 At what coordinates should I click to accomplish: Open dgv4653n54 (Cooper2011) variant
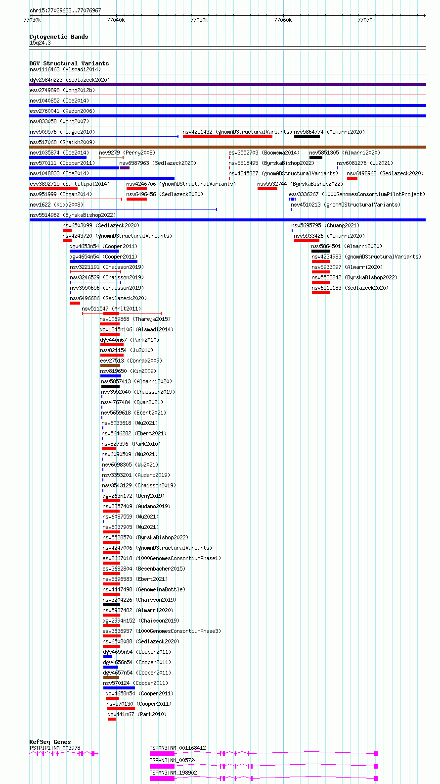pos(103,246)
